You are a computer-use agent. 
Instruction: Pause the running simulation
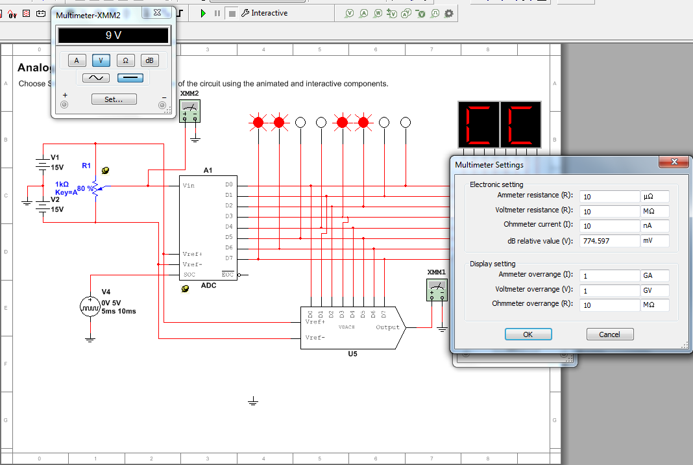217,13
